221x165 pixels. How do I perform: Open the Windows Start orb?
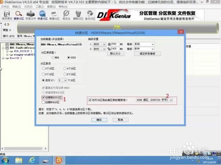coord(5,160)
